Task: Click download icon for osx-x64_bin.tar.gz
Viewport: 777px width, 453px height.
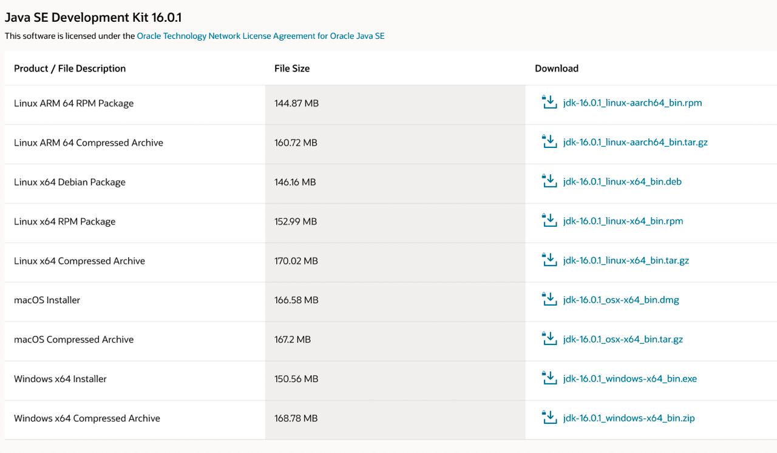Action: 549,338
